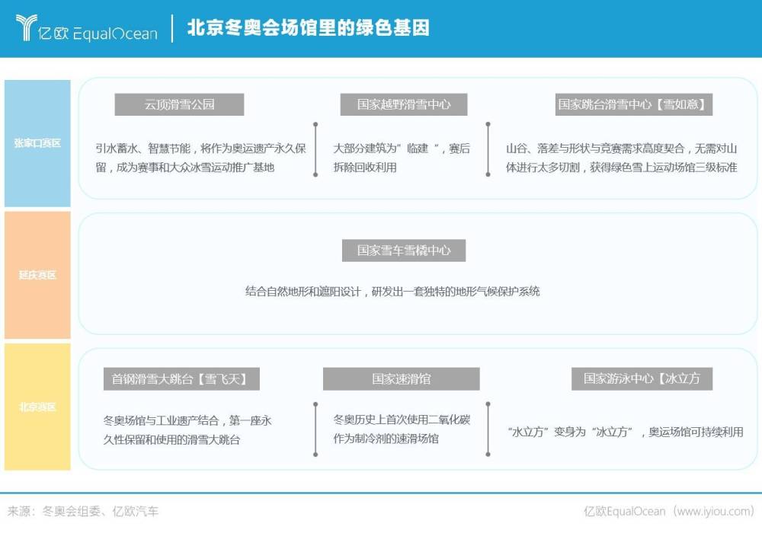Click the text starting 引水蓄水、智慧节能

tap(200, 158)
